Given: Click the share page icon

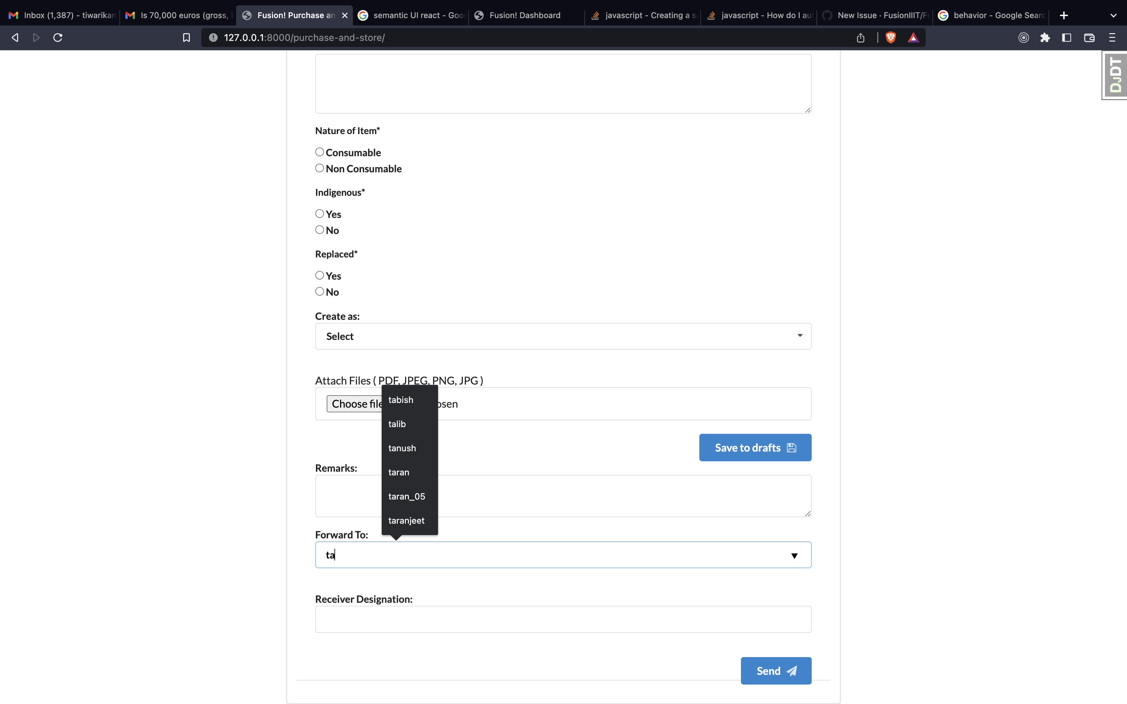Looking at the screenshot, I should (x=860, y=38).
